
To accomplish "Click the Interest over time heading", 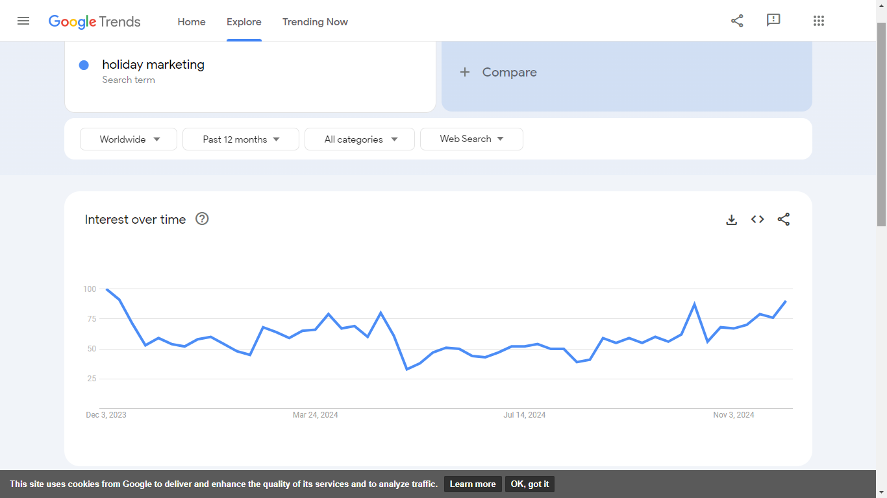I will [x=135, y=219].
